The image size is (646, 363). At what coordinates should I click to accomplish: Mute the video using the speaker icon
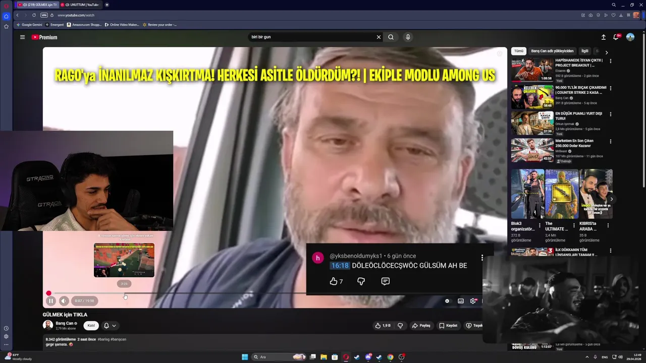click(x=64, y=301)
